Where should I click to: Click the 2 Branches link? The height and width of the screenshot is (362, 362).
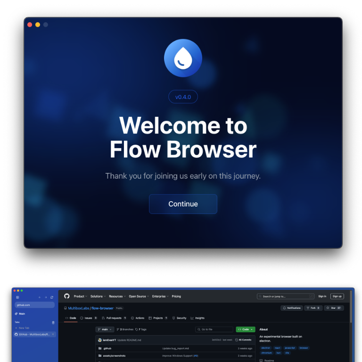click(x=125, y=329)
